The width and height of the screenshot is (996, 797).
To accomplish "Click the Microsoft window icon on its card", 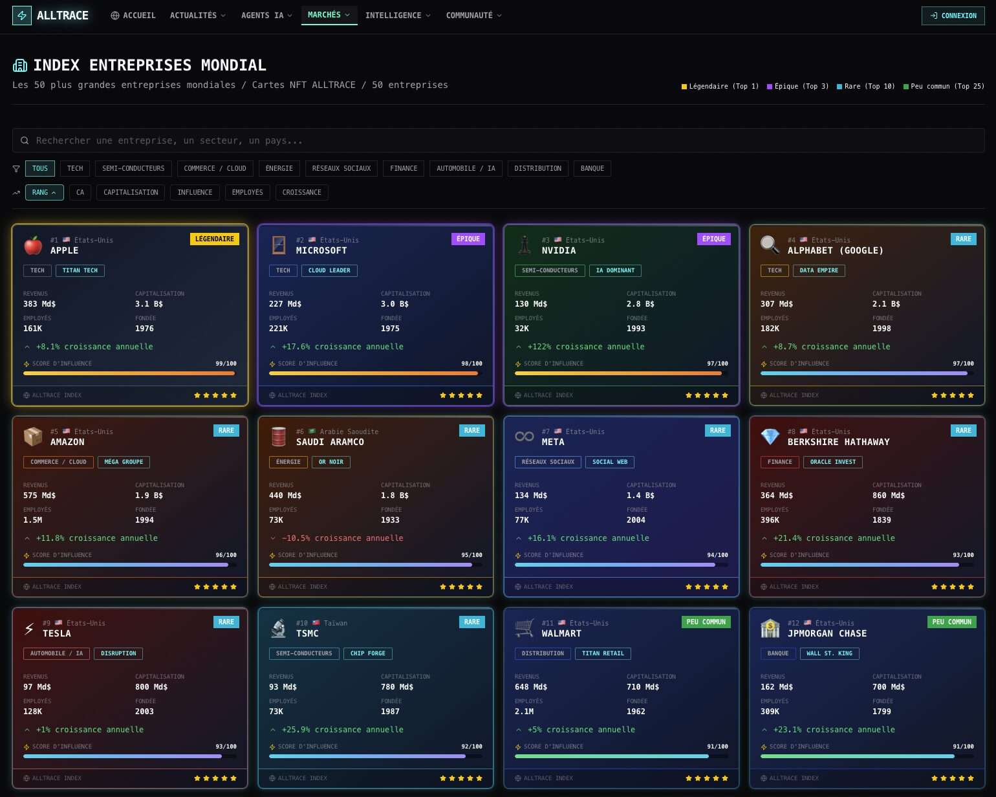I will [x=279, y=245].
